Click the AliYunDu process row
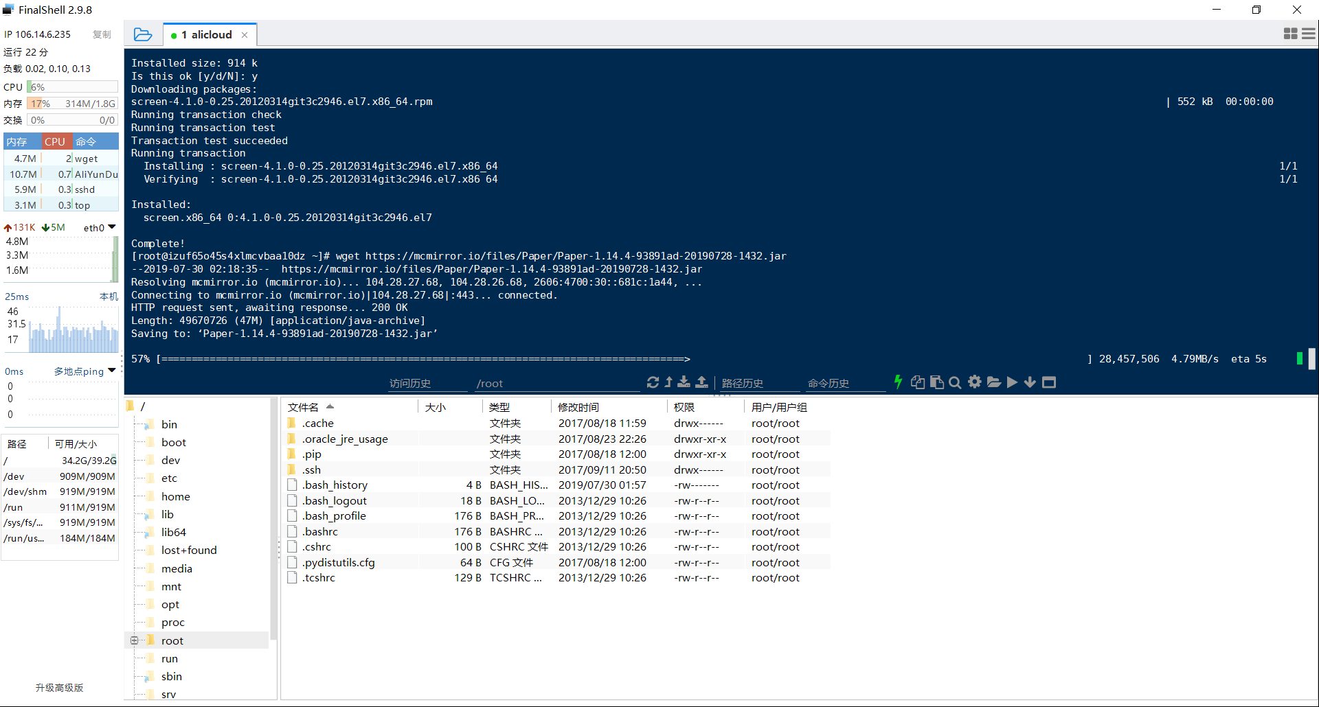This screenshot has height=707, width=1319. 61,174
